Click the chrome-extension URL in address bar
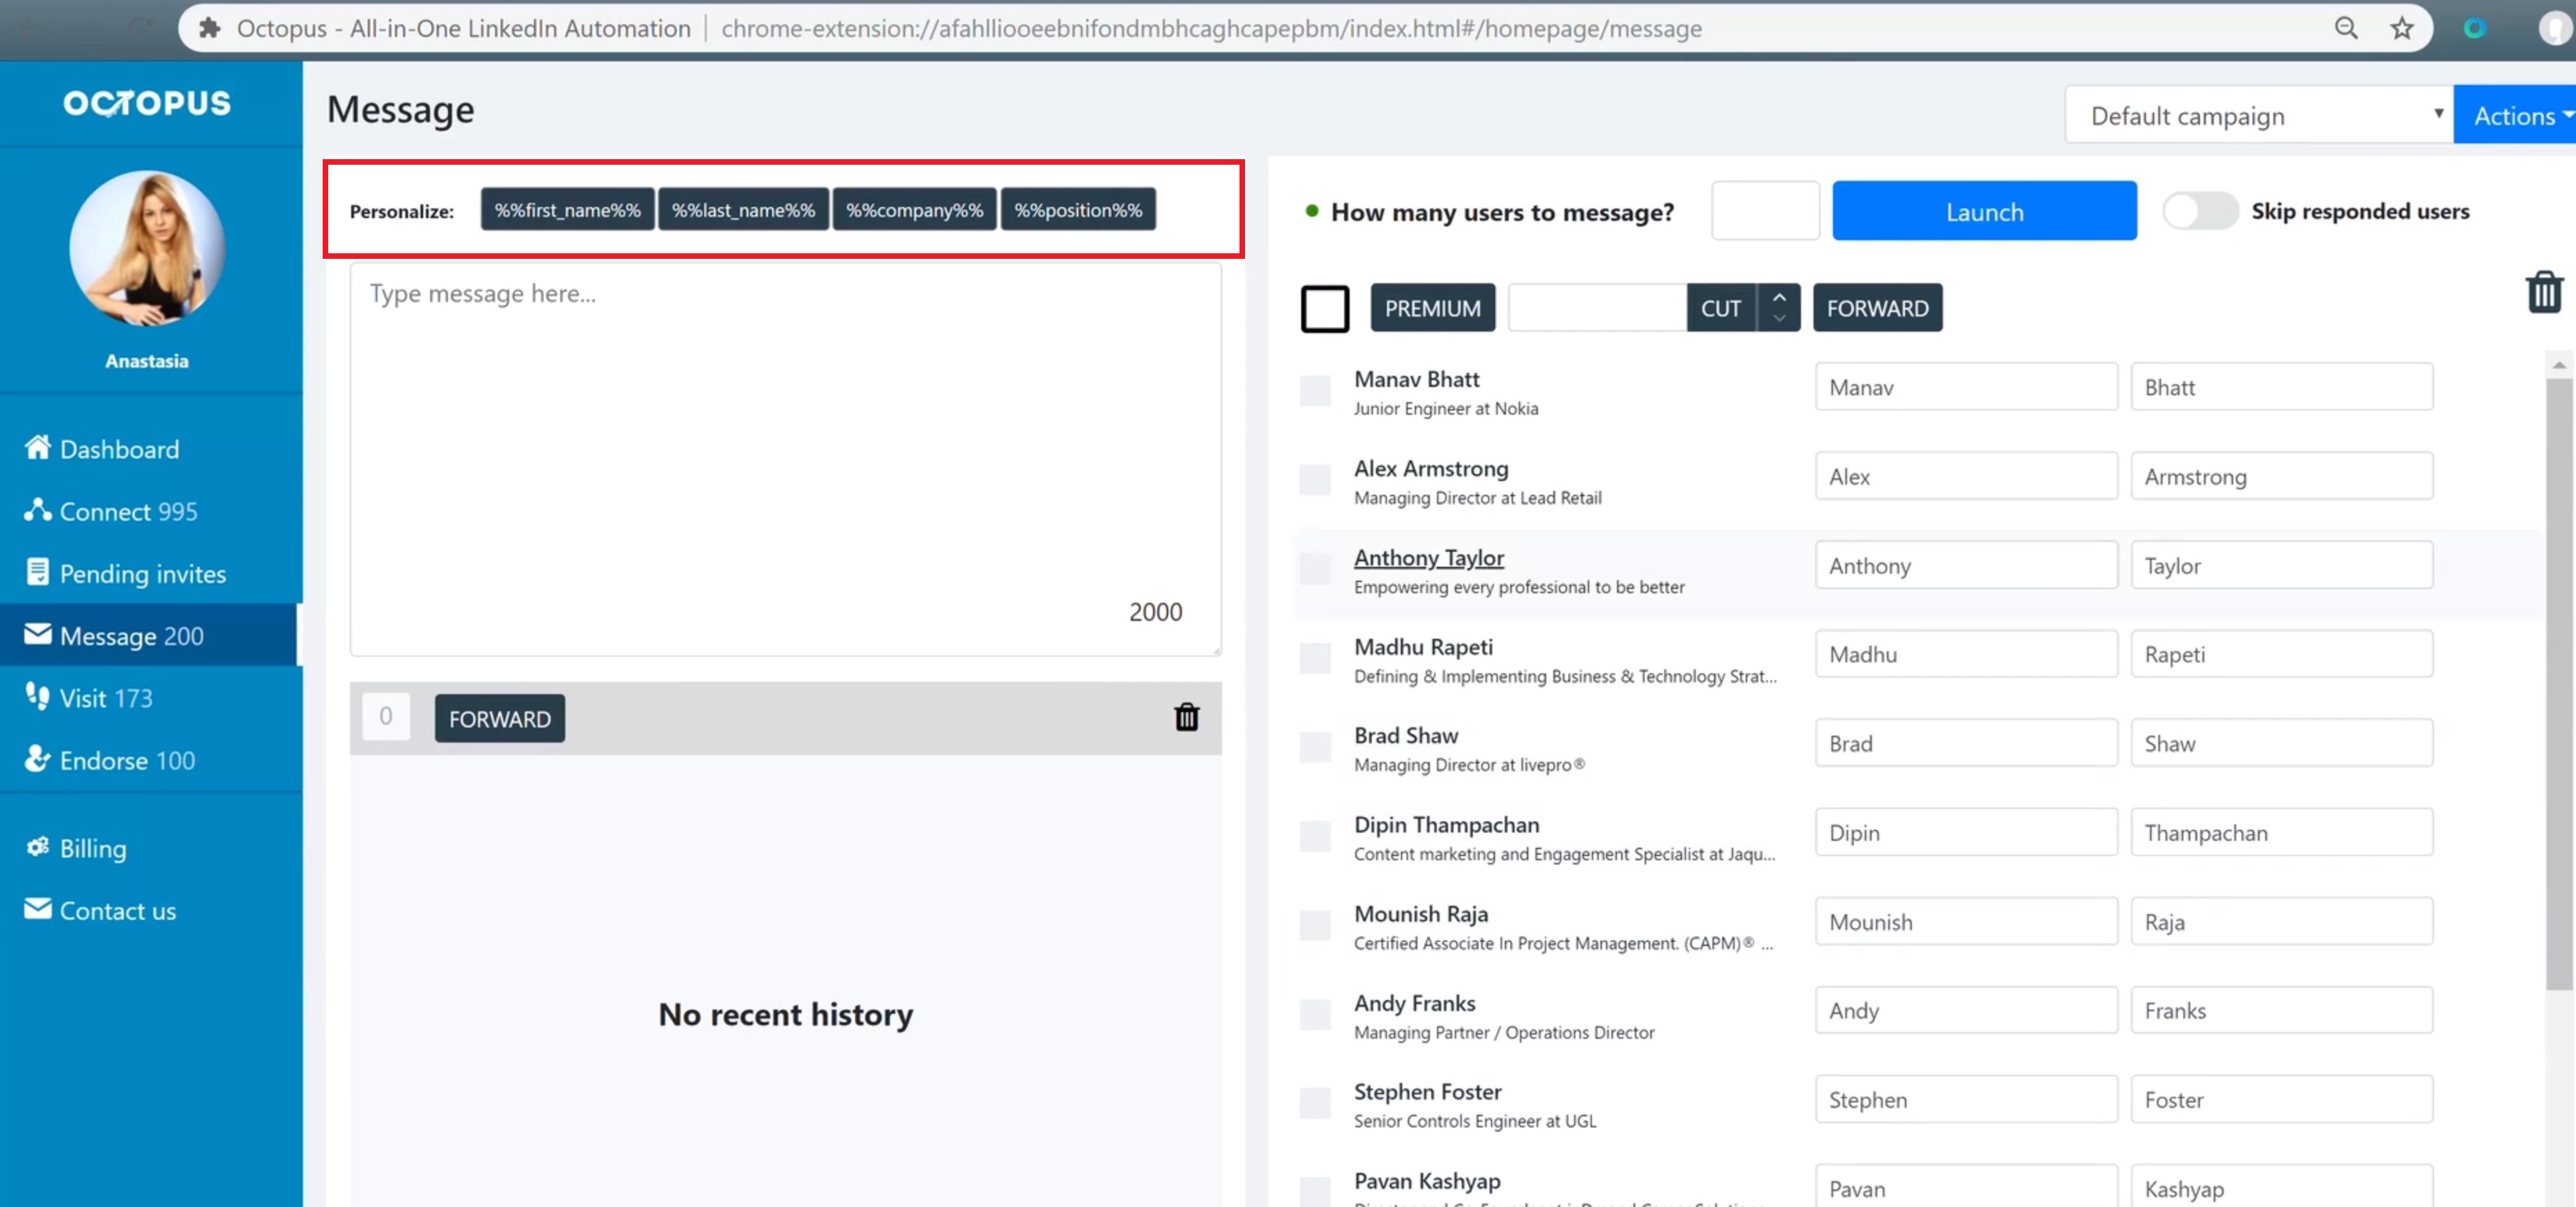The width and height of the screenshot is (2576, 1207). (x=1211, y=28)
